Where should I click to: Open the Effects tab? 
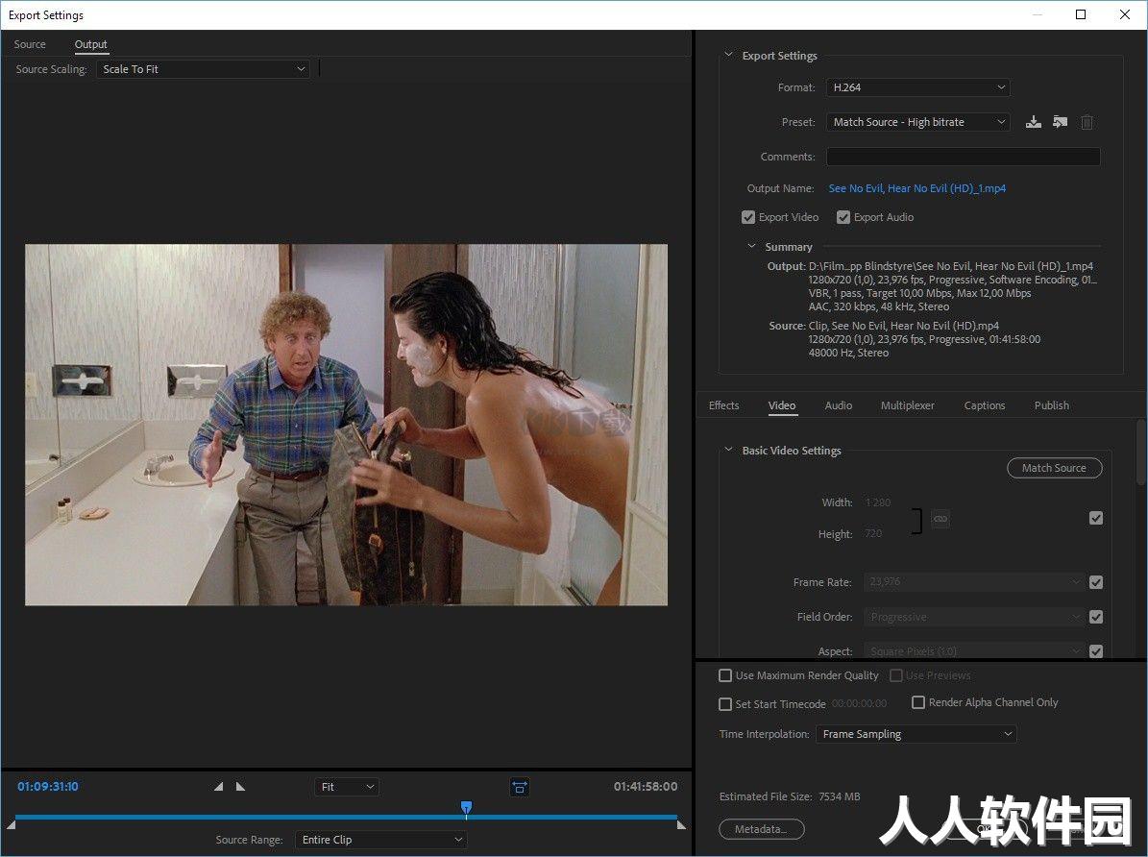[724, 405]
